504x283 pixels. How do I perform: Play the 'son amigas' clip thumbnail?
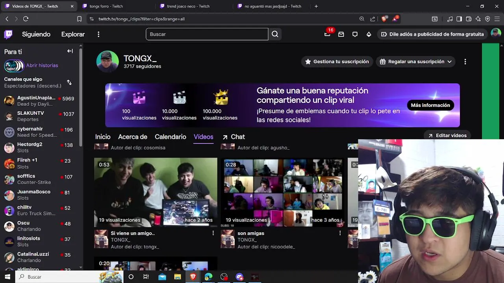point(282,193)
